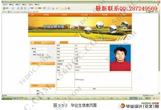Open the 工具 (Tools) menu
The image size is (161, 110).
[31, 5]
